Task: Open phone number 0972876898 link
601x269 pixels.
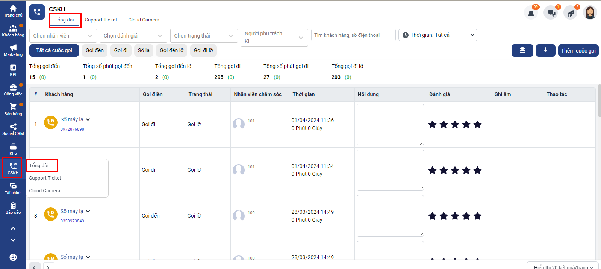Action: (x=72, y=129)
